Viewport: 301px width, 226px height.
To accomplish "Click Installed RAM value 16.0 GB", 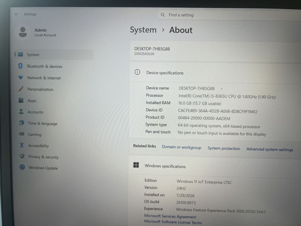I will [200, 103].
